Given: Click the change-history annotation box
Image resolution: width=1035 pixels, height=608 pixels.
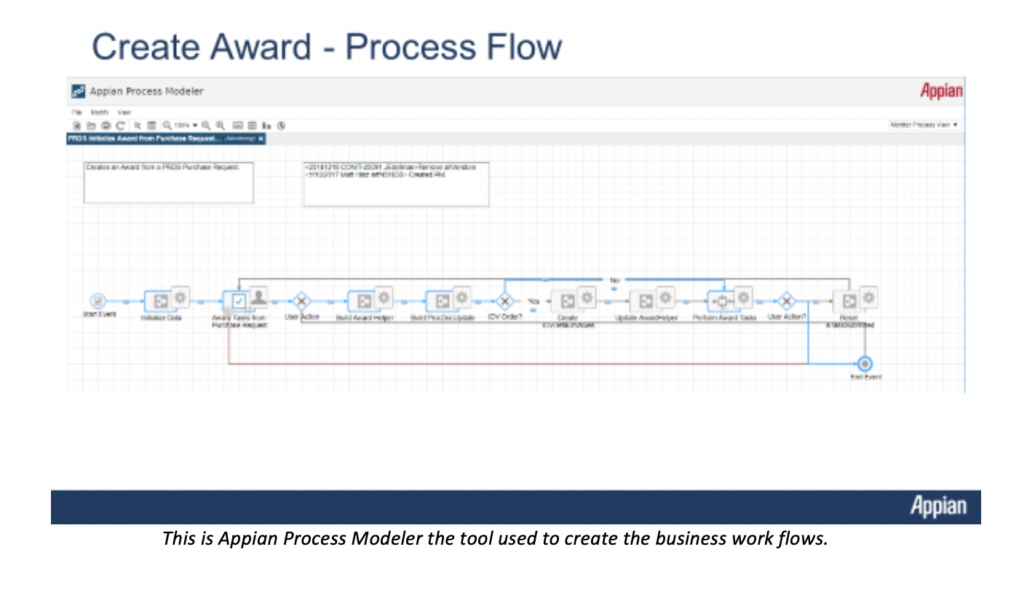Looking at the screenshot, I should pos(396,184).
